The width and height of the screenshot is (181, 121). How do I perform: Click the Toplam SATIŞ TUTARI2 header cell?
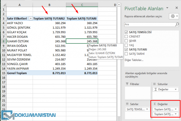[49, 18]
